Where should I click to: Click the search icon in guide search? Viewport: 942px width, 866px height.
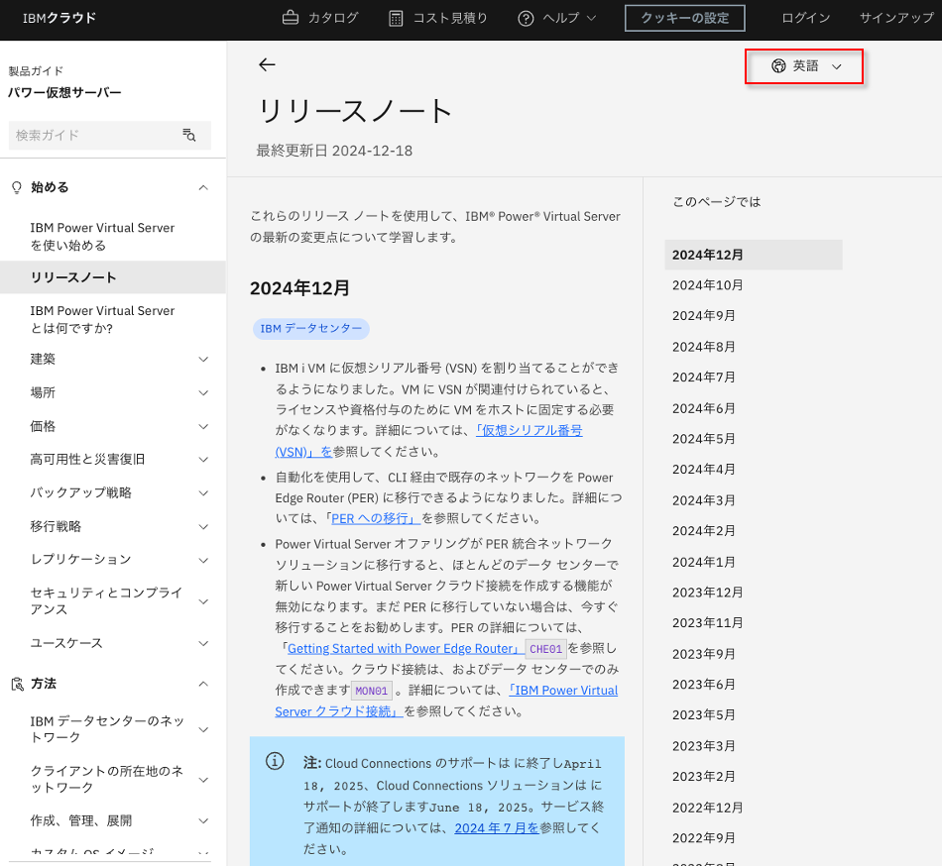click(189, 135)
